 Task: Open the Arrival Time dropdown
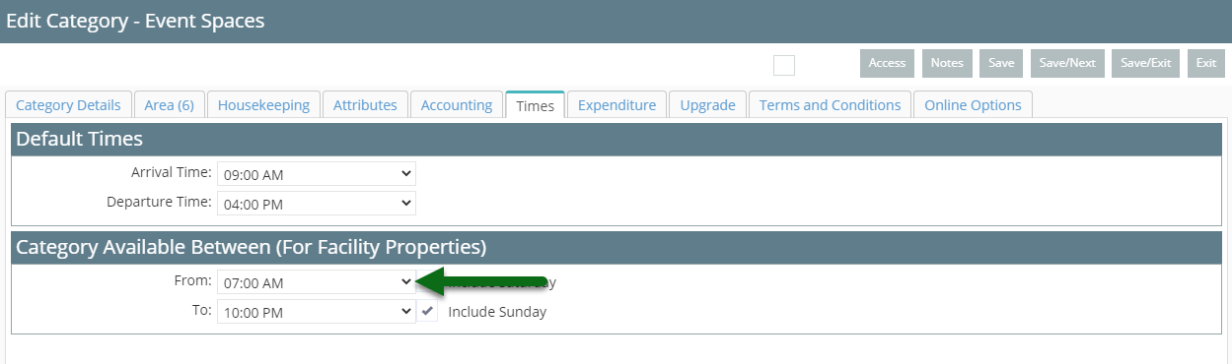(x=317, y=174)
